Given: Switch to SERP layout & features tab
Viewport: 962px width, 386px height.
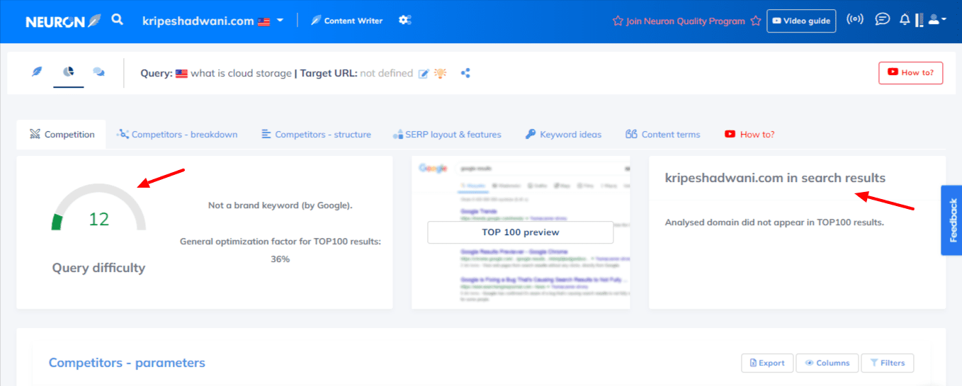Looking at the screenshot, I should (447, 135).
